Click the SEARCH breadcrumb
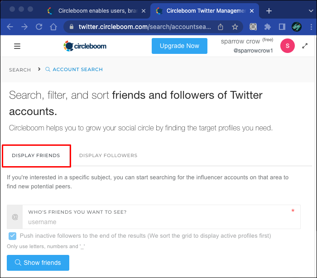Screen dimensions: 317x278 [20, 70]
